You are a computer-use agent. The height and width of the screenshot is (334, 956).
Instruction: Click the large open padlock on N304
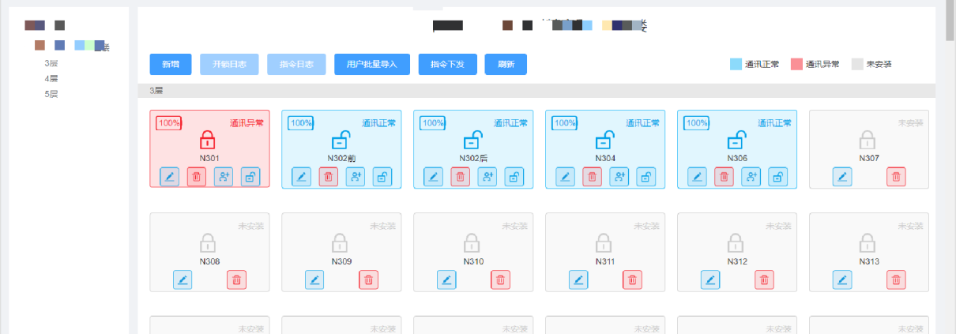tap(604, 140)
